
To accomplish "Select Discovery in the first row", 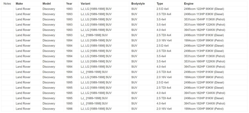I will [x=49, y=9].
